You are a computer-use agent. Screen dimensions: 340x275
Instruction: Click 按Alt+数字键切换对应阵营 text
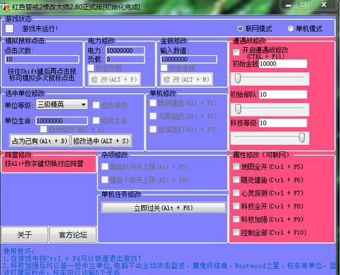(44, 163)
